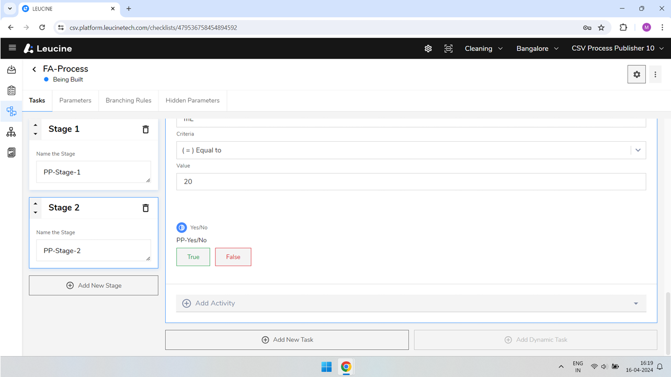Switch to the Branching Rules tab
Image resolution: width=671 pixels, height=377 pixels.
click(x=128, y=100)
